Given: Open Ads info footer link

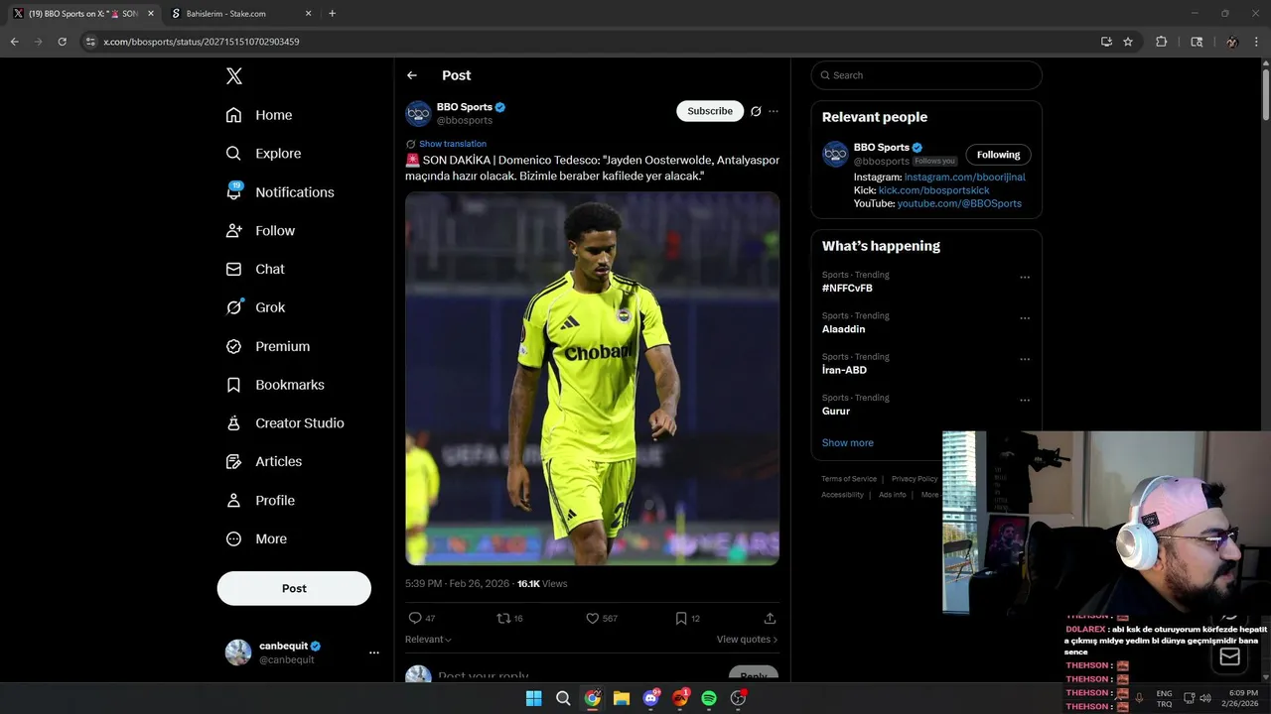Looking at the screenshot, I should point(892,495).
